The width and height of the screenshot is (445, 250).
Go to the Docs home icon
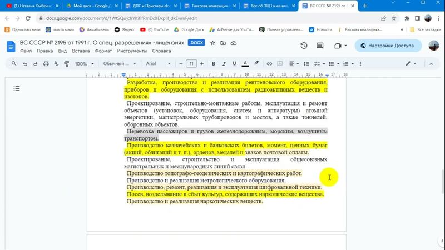[x=11, y=47]
